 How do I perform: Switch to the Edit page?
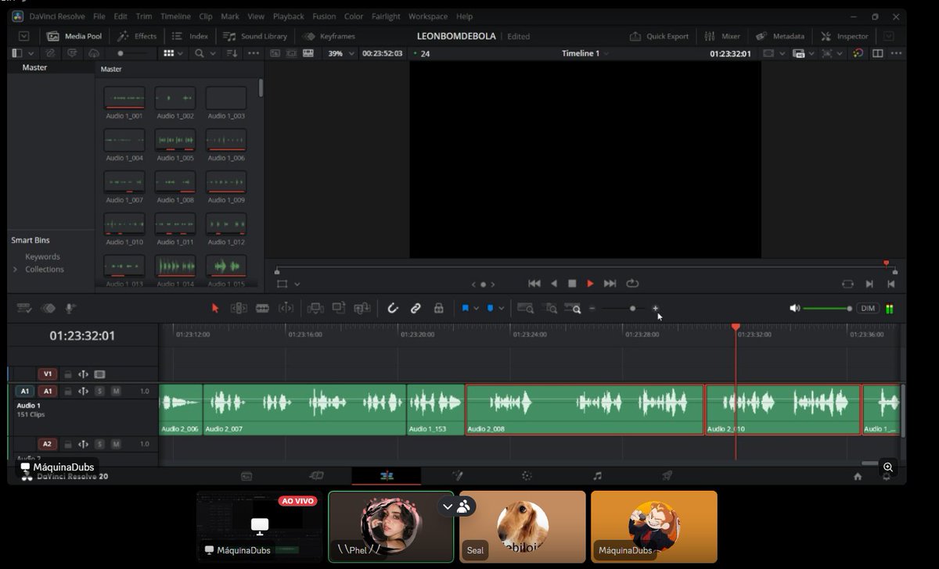(387, 475)
